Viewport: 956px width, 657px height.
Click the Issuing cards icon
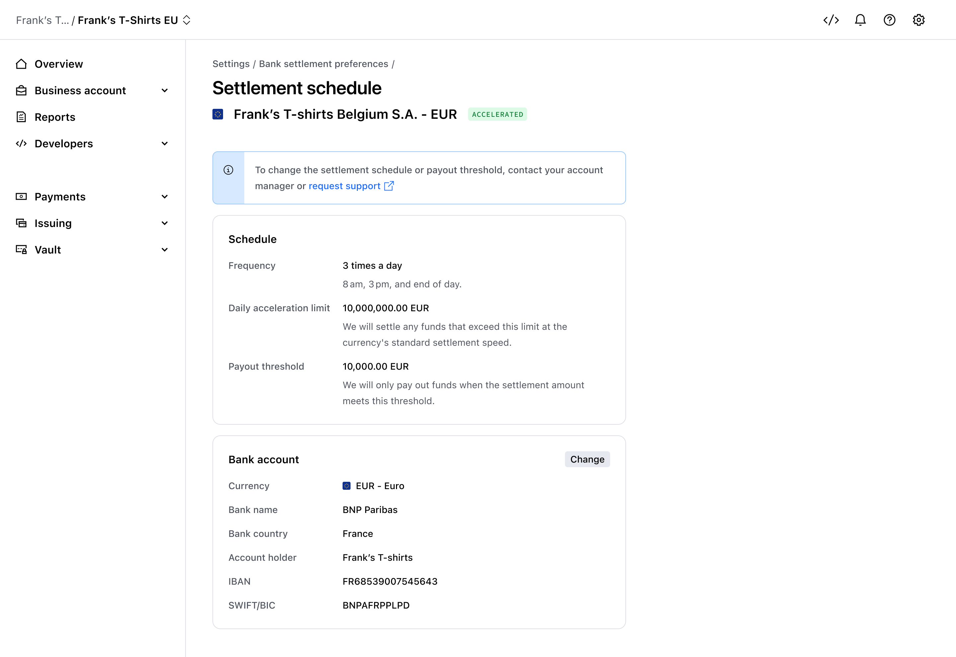point(21,223)
